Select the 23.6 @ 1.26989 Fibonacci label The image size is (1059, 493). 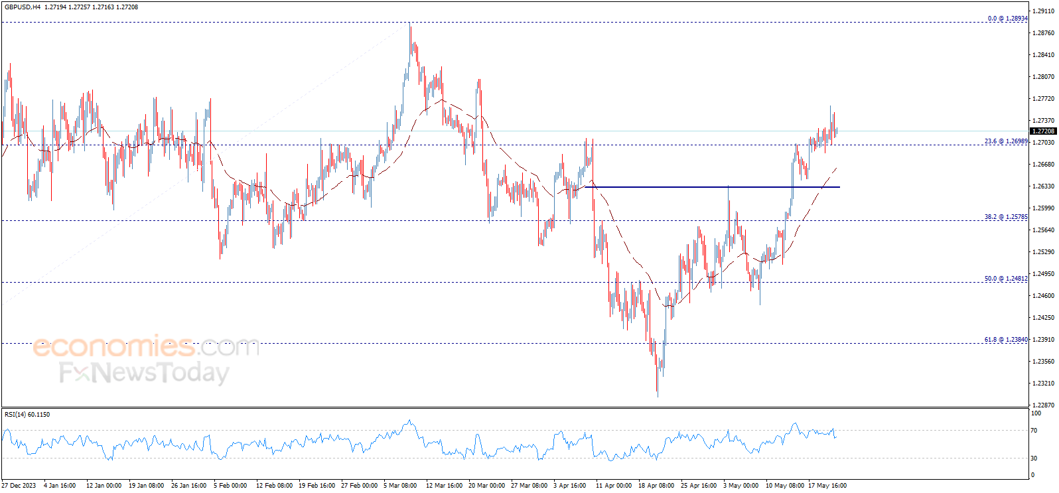1006,141
